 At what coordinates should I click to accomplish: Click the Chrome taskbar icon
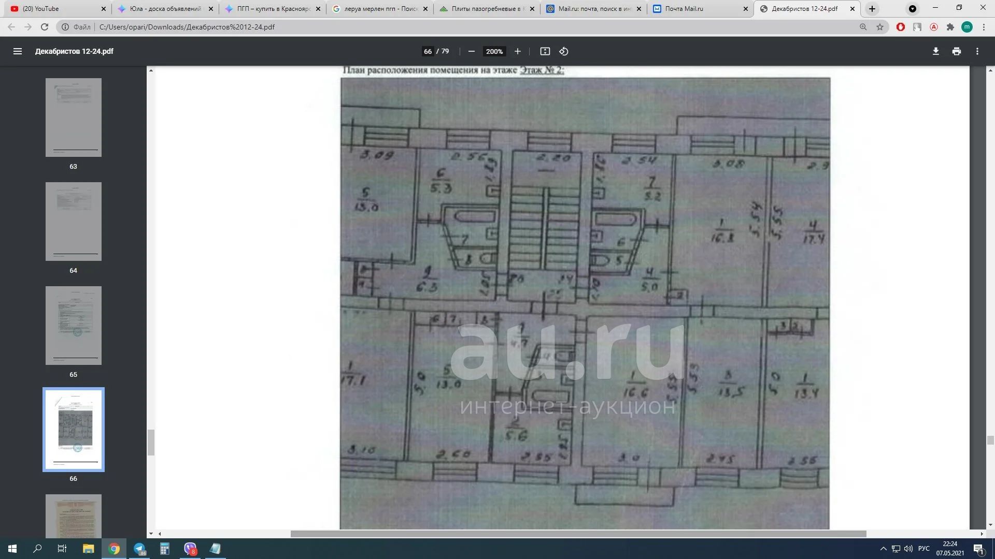point(114,549)
